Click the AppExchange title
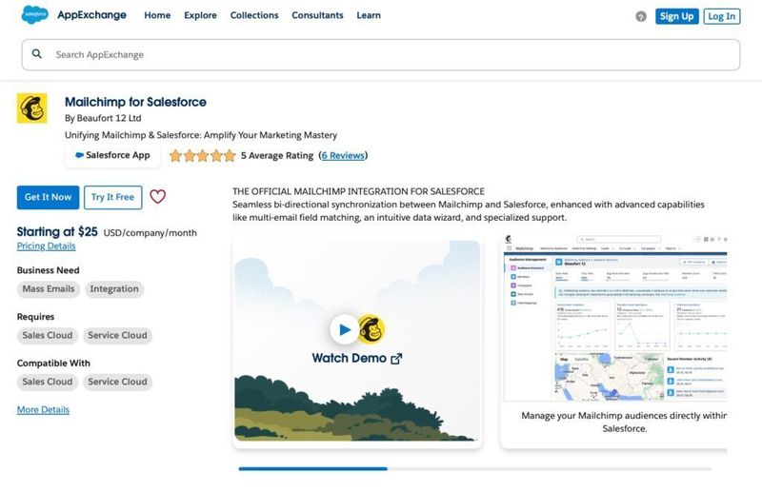Viewport: 762px width, 492px height. (x=91, y=15)
